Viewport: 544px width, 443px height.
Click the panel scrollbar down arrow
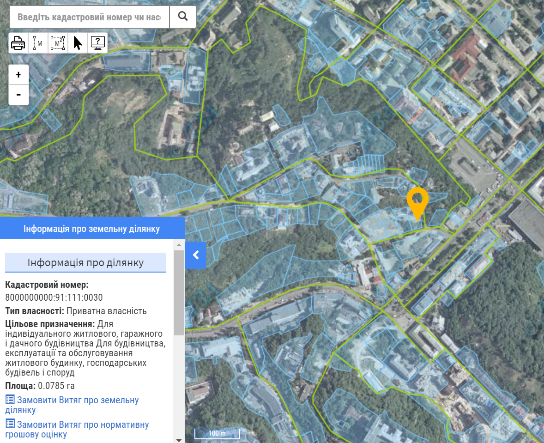179,439
